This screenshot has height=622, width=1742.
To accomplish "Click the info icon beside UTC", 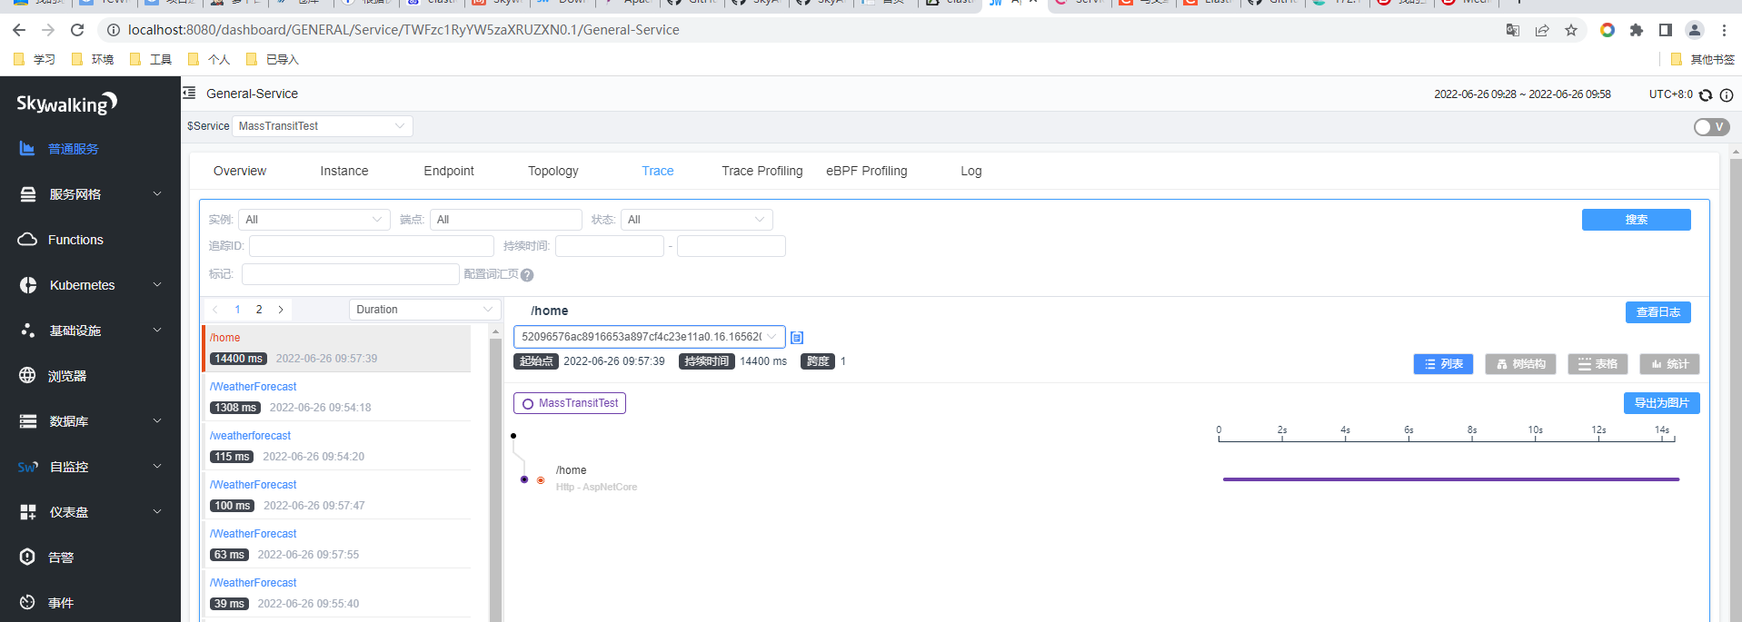I will tap(1727, 94).
